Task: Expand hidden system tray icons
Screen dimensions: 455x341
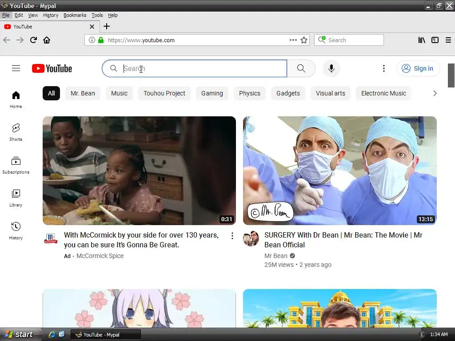Action: [x=422, y=335]
